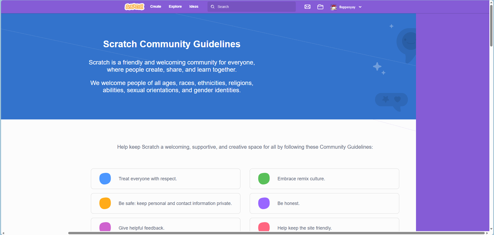Click the We welcome people of all ages paragraph
Viewport: 494px width, 235px height.
(x=172, y=87)
